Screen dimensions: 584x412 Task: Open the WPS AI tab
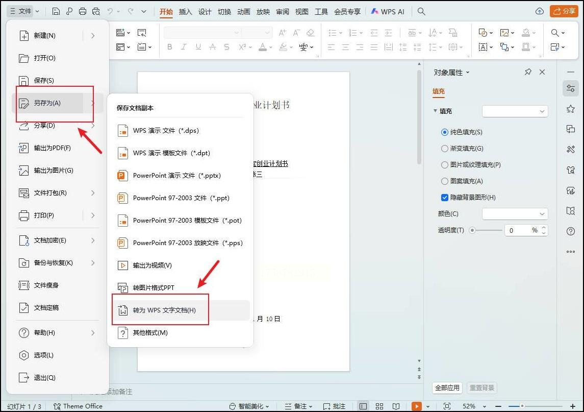click(x=388, y=12)
